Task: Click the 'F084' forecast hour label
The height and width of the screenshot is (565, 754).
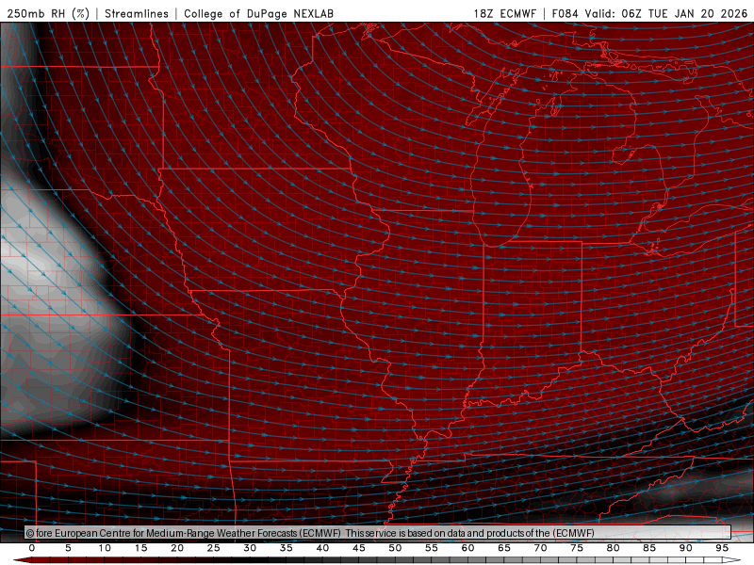Action: (565, 13)
